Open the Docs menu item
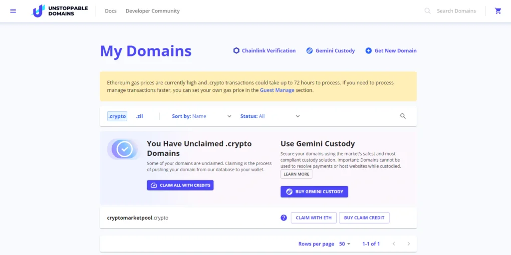The height and width of the screenshot is (255, 511). 111,11
